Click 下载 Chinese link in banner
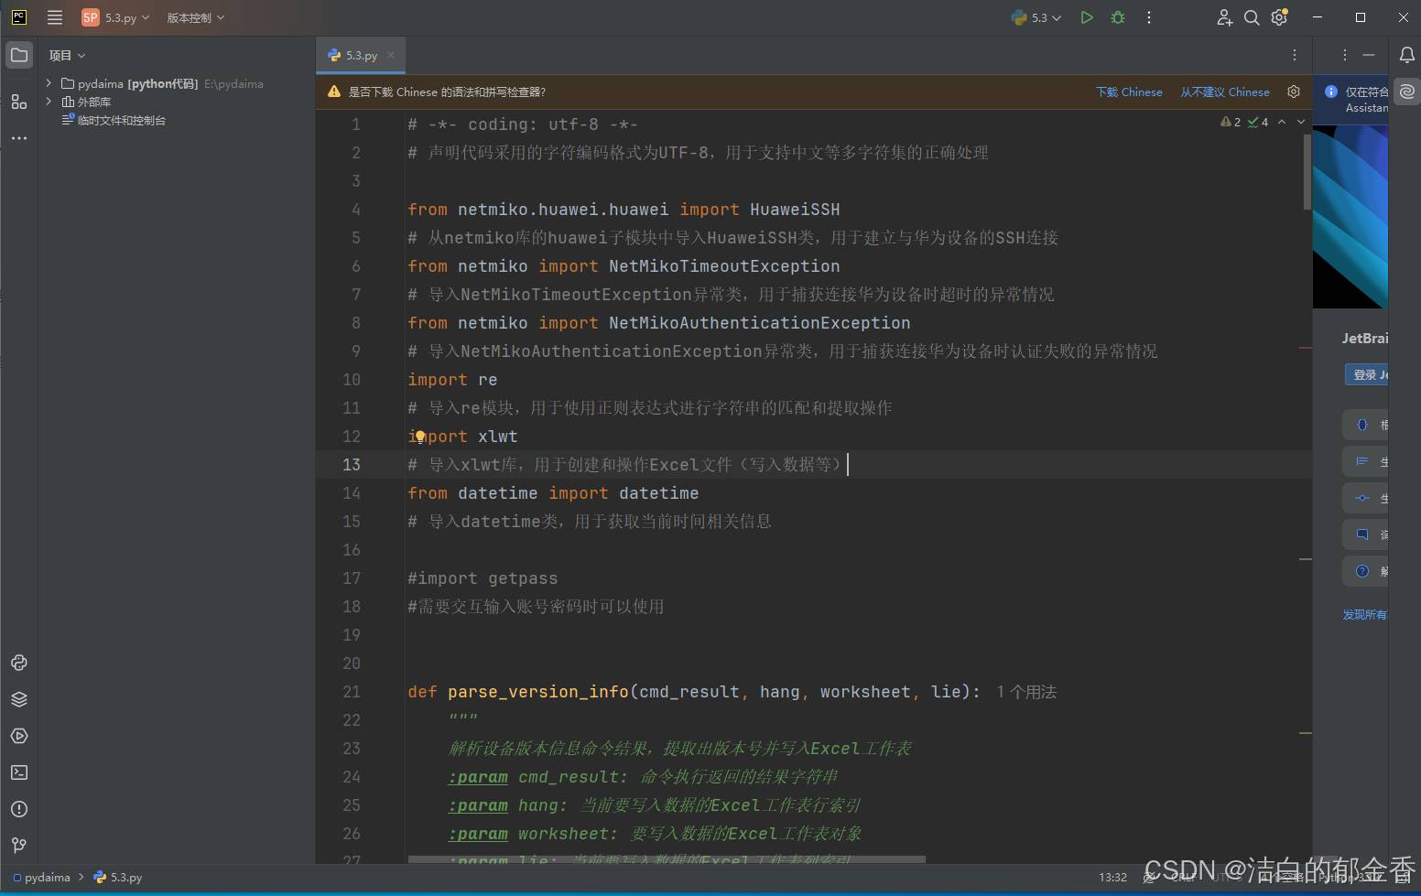 (1129, 92)
